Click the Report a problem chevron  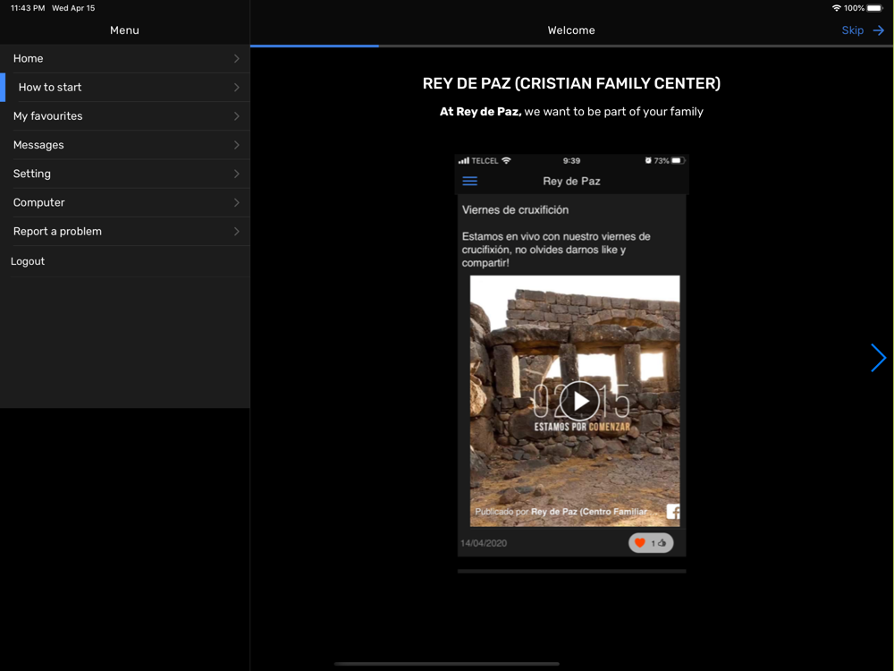coord(237,231)
